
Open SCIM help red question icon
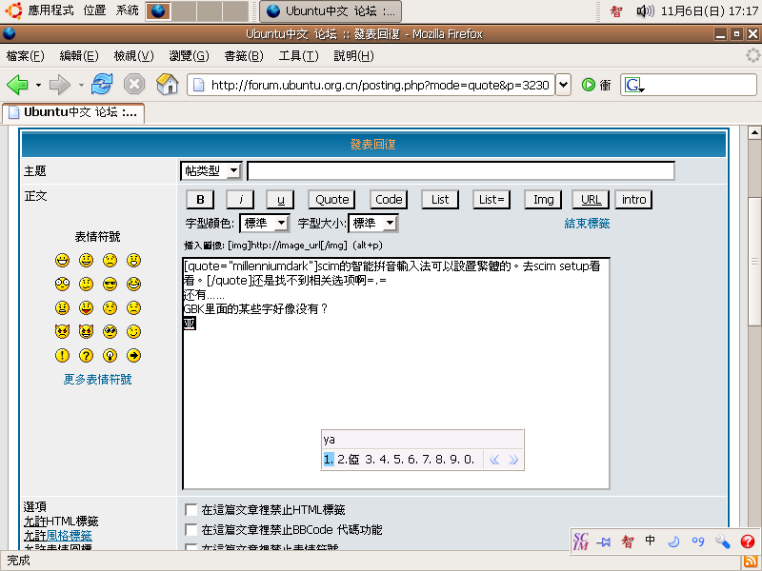pos(748,541)
